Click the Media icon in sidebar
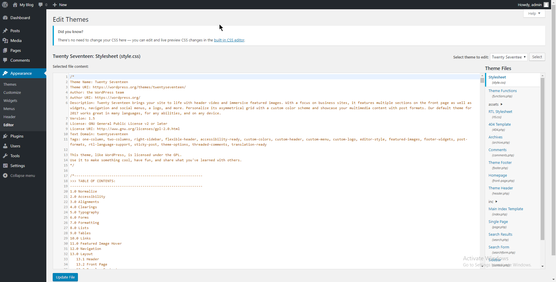Viewport: 556px width, 282px height. tap(5, 41)
